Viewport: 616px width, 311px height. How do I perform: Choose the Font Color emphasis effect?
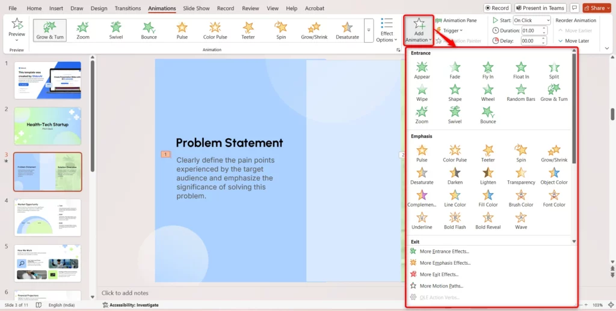point(553,198)
